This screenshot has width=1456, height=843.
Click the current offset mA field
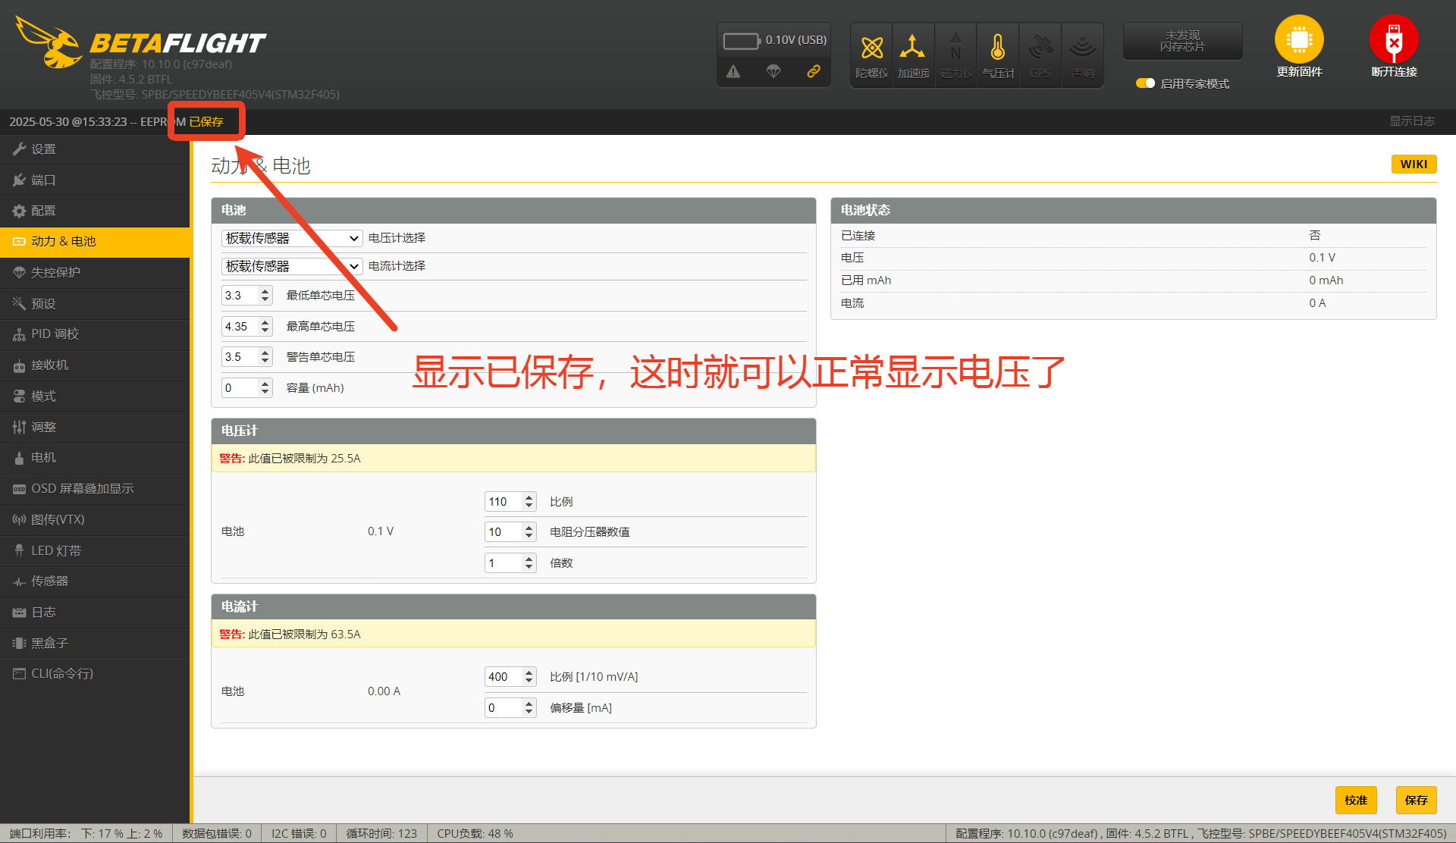tap(510, 708)
